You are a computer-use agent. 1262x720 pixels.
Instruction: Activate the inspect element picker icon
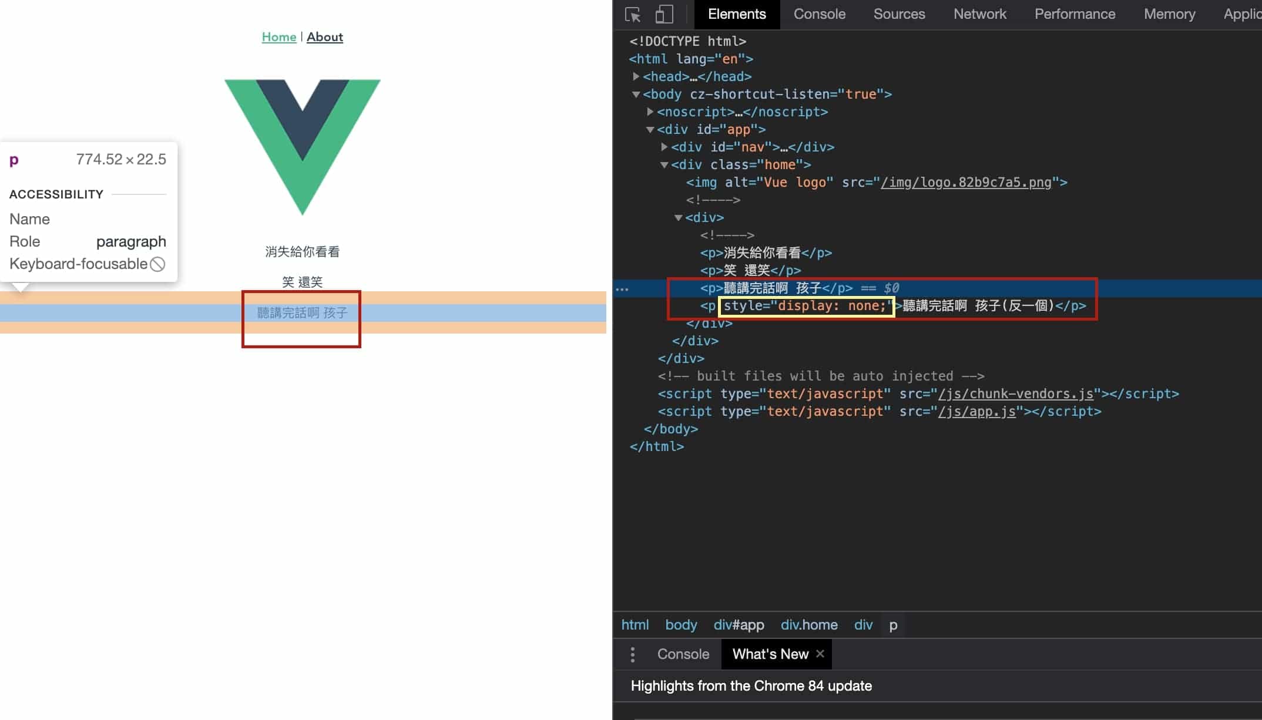[x=633, y=14]
